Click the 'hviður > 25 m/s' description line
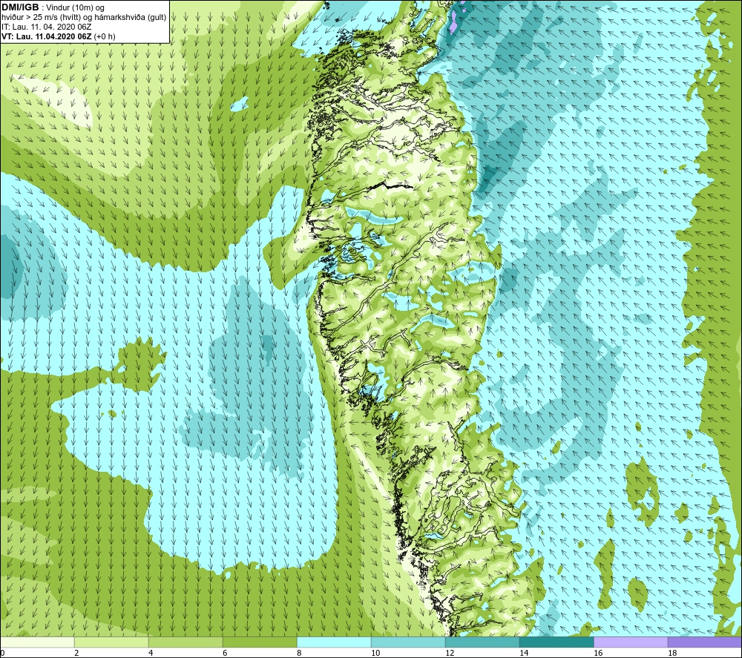Screen dimensions: 742x658 pyautogui.click(x=84, y=18)
